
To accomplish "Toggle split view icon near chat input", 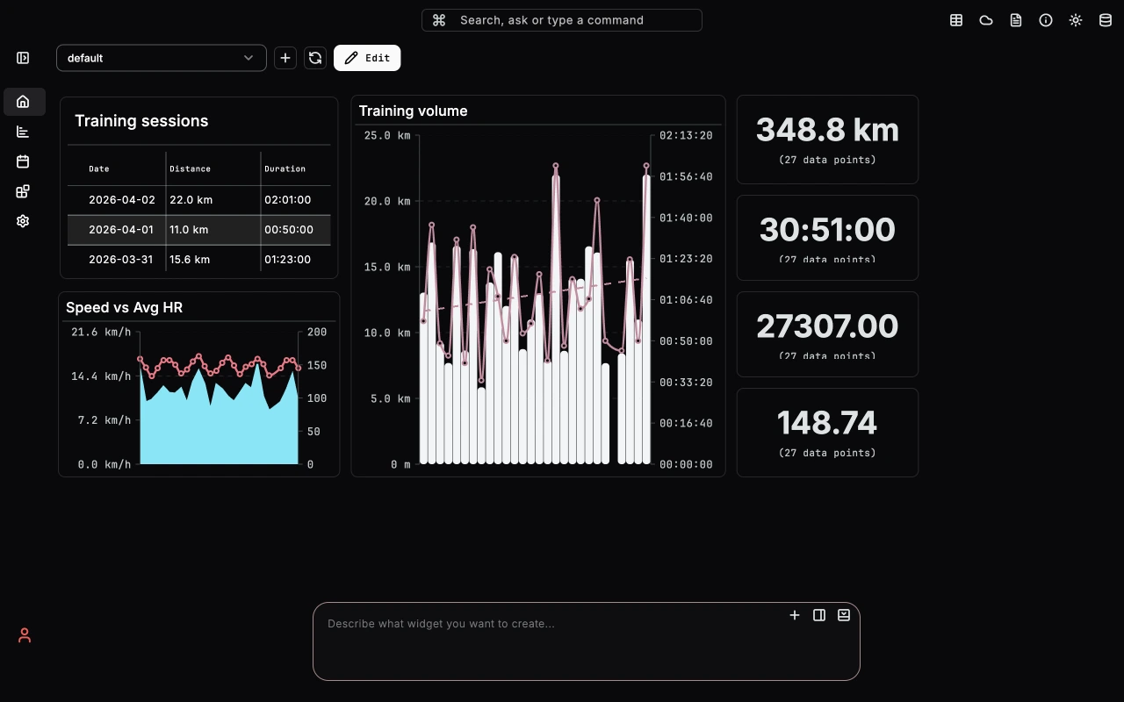I will [818, 615].
